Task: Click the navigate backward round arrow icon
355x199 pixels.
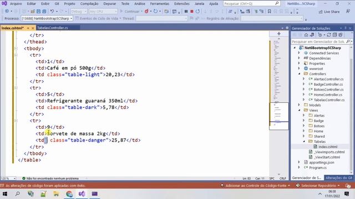Action: [7, 11]
